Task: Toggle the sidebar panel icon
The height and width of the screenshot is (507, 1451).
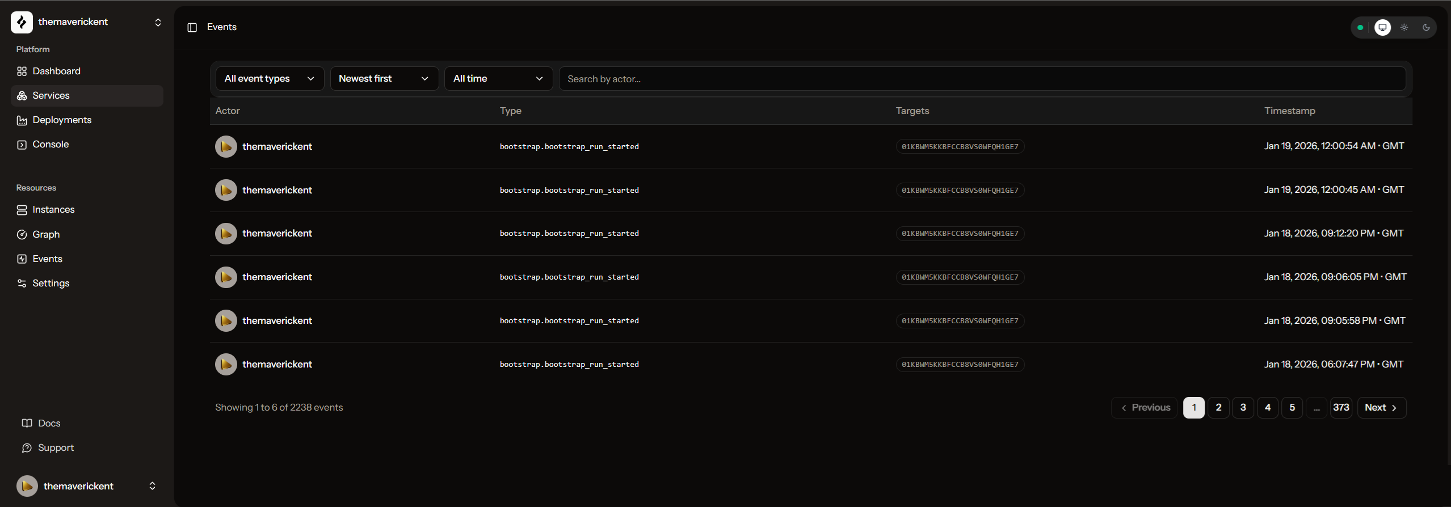Action: point(192,28)
